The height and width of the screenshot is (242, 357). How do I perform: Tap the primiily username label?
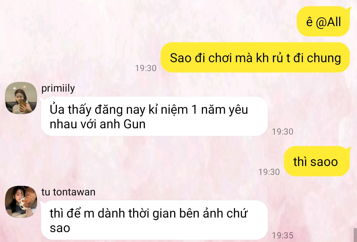58,88
